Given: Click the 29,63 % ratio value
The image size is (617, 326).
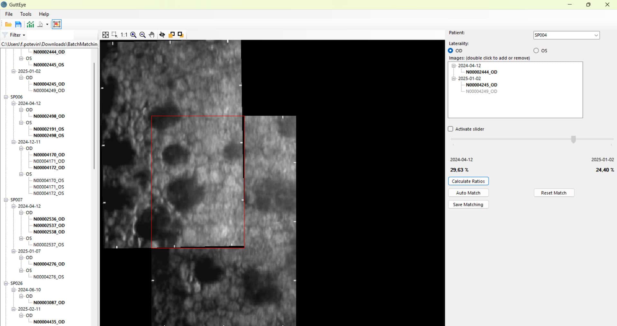Looking at the screenshot, I should (x=459, y=170).
